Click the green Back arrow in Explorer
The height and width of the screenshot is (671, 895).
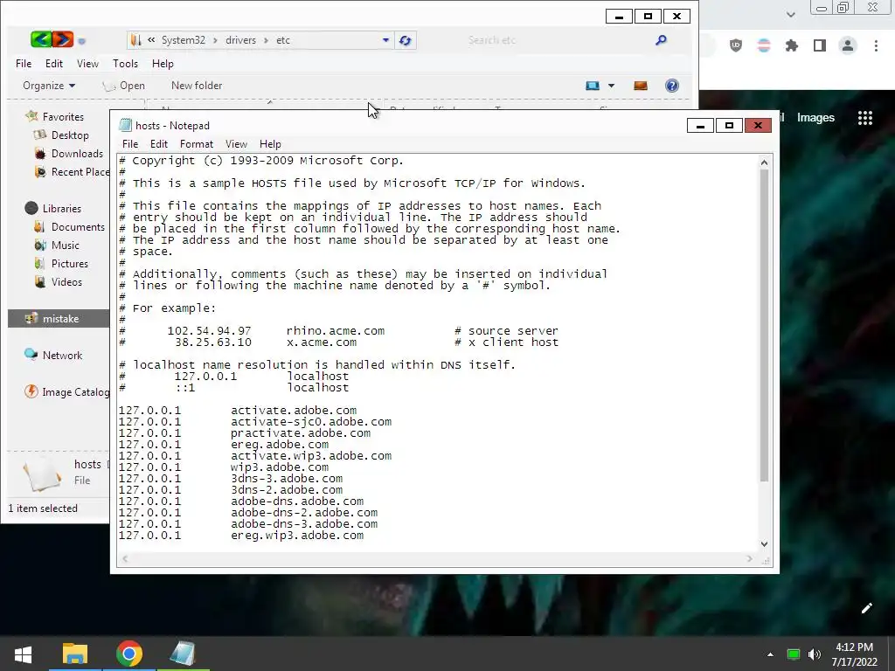(41, 39)
